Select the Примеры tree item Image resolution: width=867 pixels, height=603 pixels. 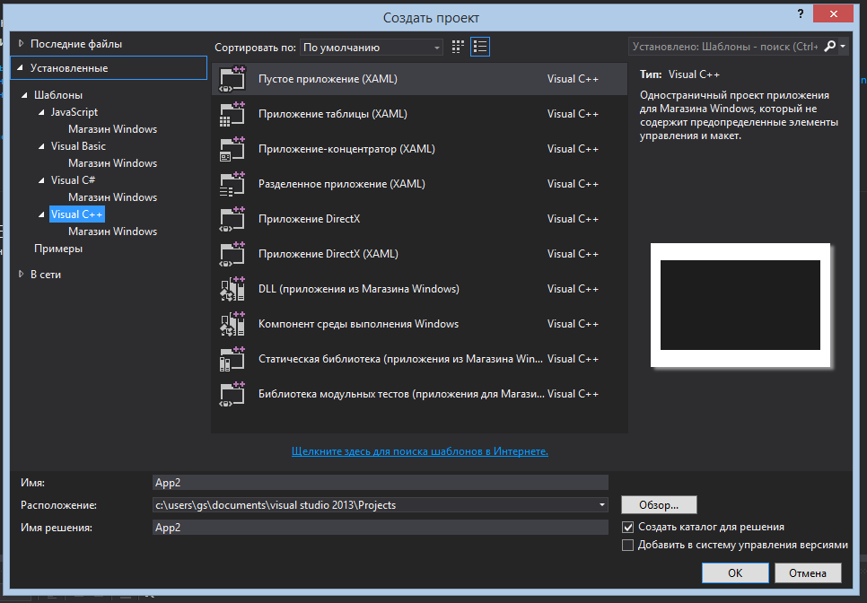click(58, 249)
